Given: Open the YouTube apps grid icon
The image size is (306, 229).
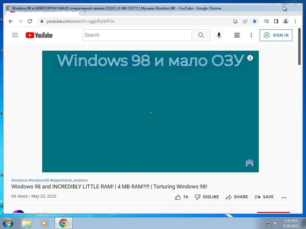Looking at the screenshot, I should (237, 35).
